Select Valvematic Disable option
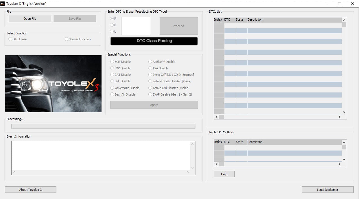 (x=125, y=88)
